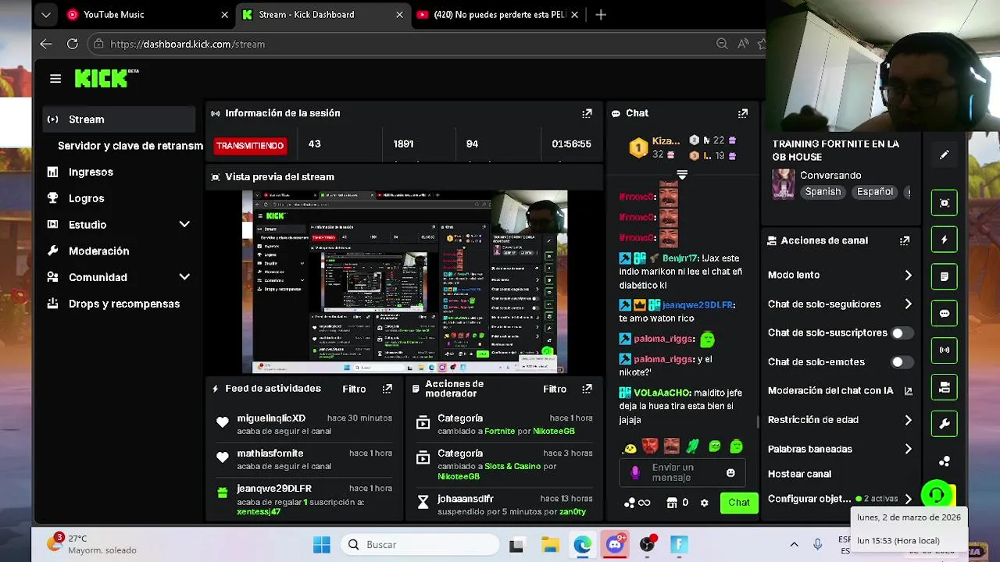The height and width of the screenshot is (562, 1000).
Task: Click the stream preview thumbnail
Action: (405, 282)
